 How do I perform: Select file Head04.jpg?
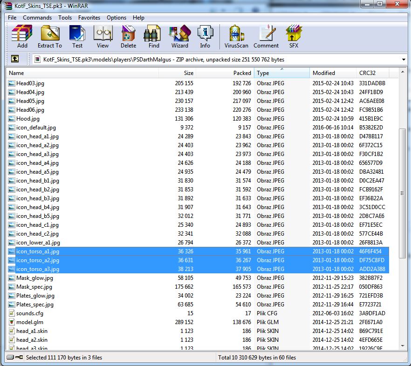[x=198, y=92]
